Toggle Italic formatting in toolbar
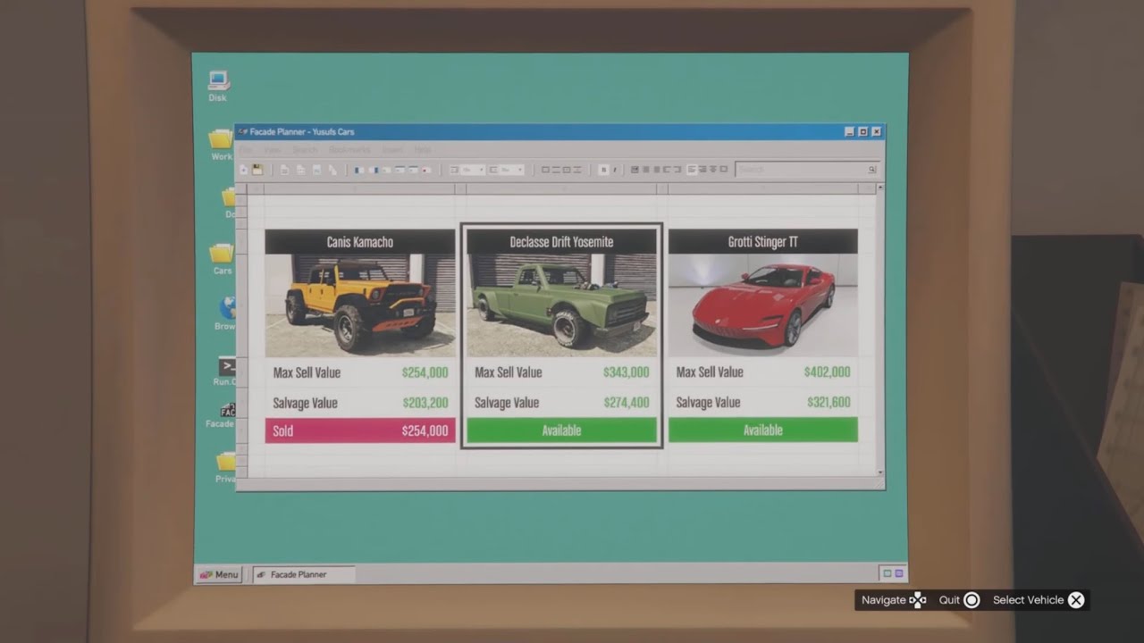1144x643 pixels. pyautogui.click(x=614, y=170)
